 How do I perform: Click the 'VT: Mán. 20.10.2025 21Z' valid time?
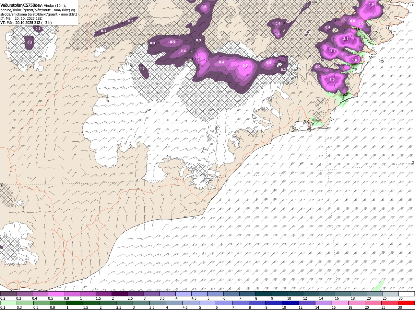20,23
